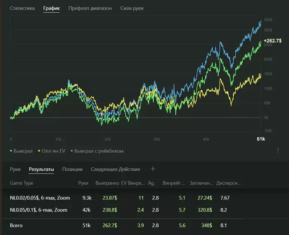Select the NL0.05/0.1$ 6-max Zoom row
The height and width of the screenshot is (235, 289).
(38, 210)
